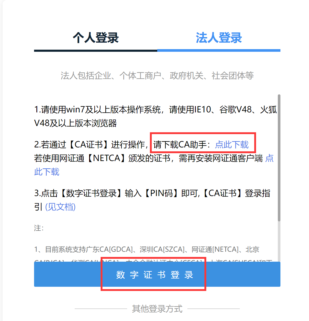Click the V48及以上版本浏览器 text line
Screen dimensions: 309x321
[x=75, y=123]
